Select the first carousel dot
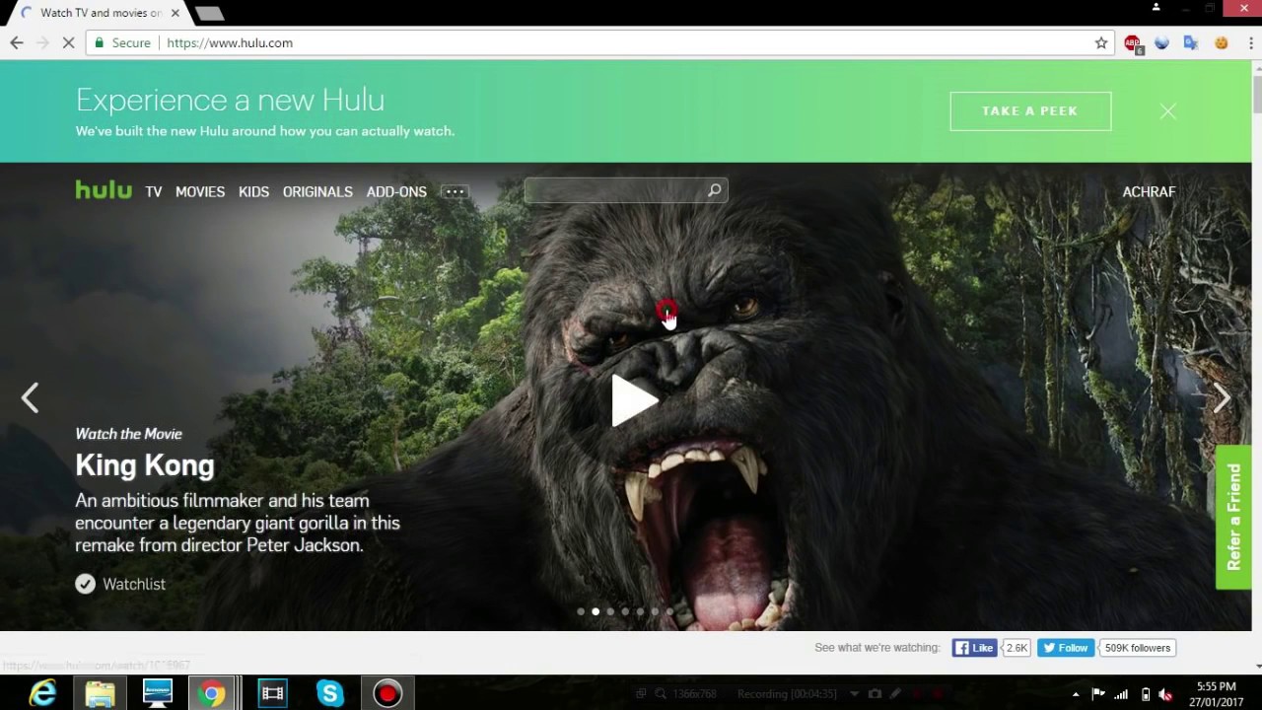Image resolution: width=1262 pixels, height=710 pixels. pyautogui.click(x=581, y=611)
